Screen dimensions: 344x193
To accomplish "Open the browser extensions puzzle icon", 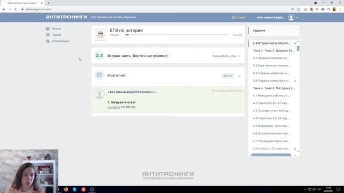I will 322,10.
